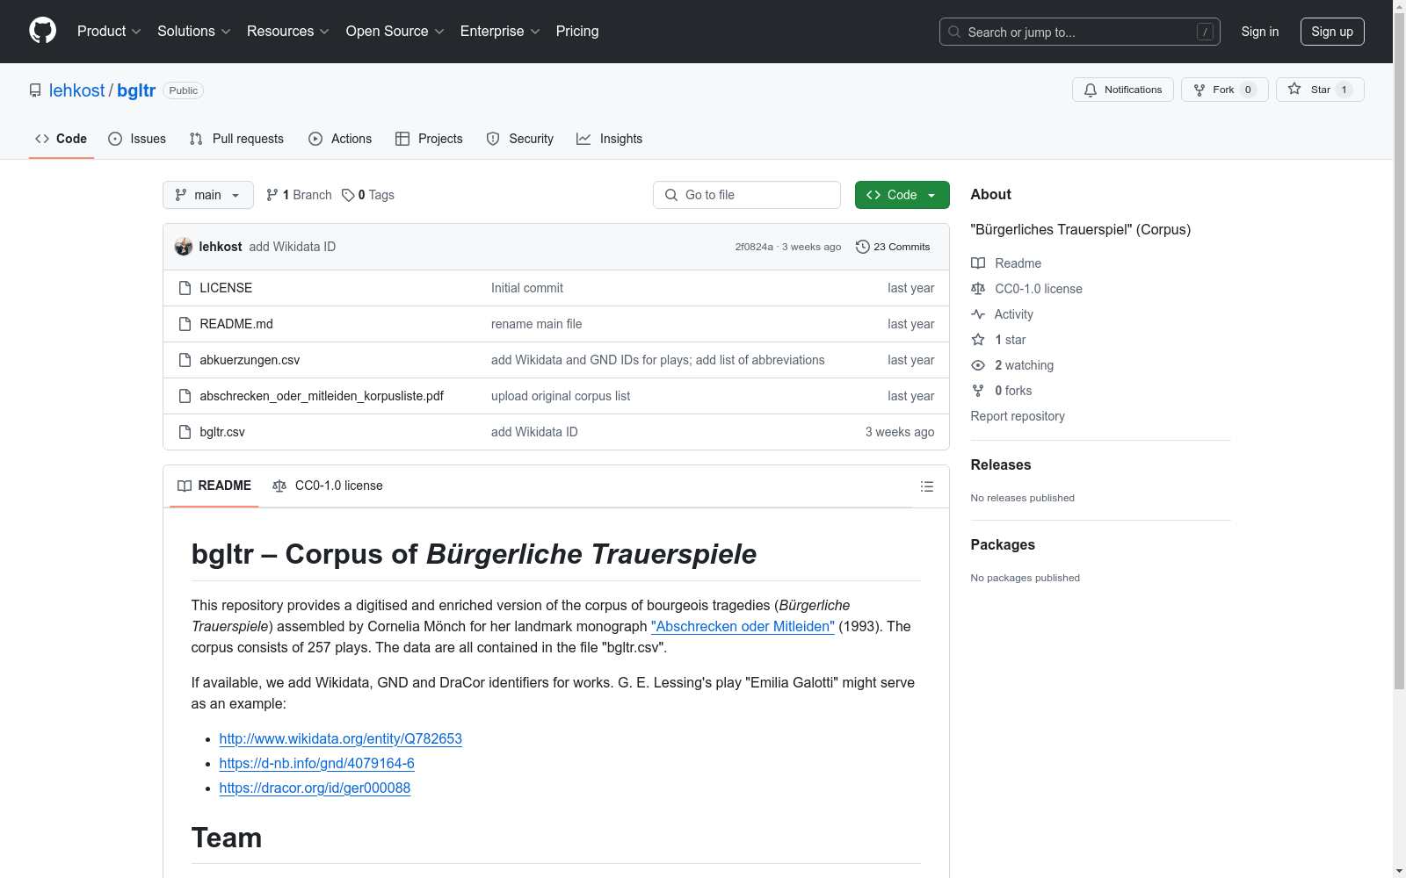The width and height of the screenshot is (1406, 878).
Task: Click the LICENSE file icon
Action: (185, 288)
